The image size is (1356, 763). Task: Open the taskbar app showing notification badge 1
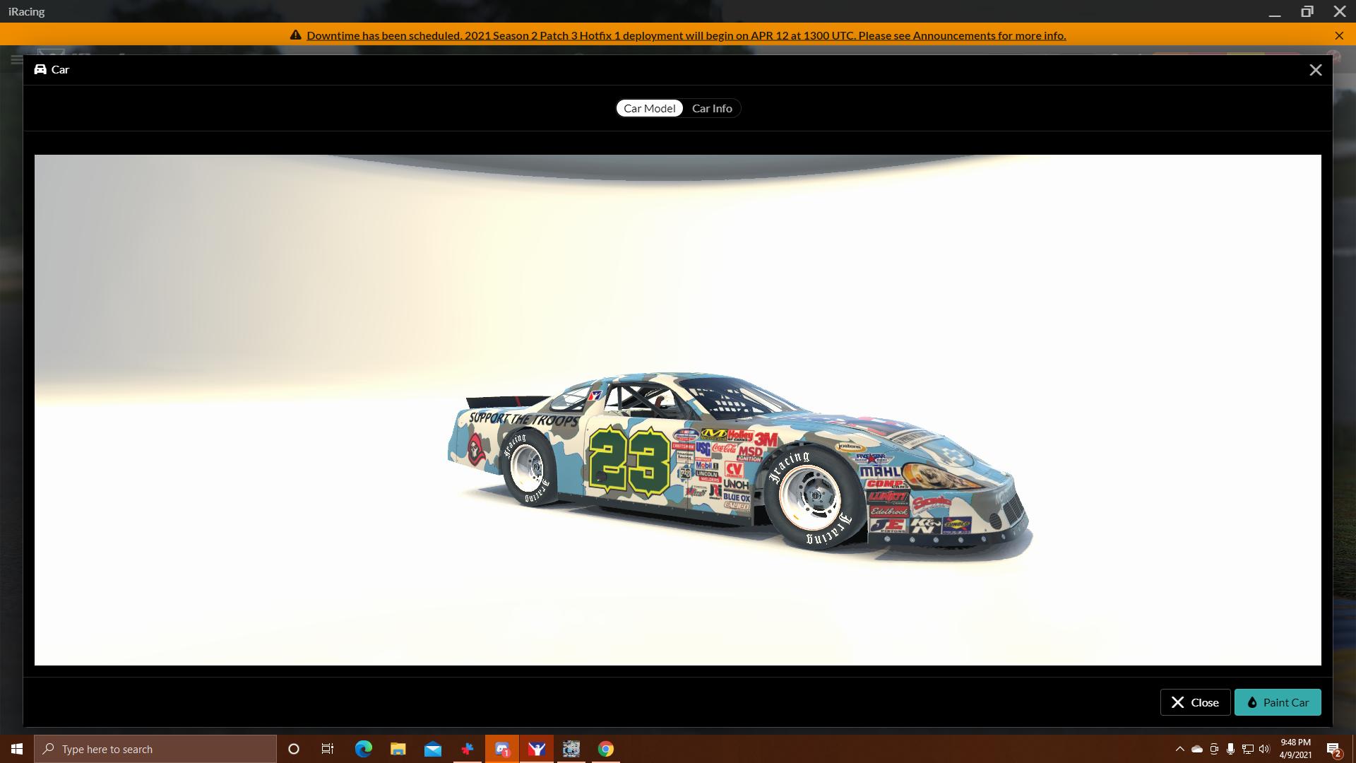coord(502,749)
